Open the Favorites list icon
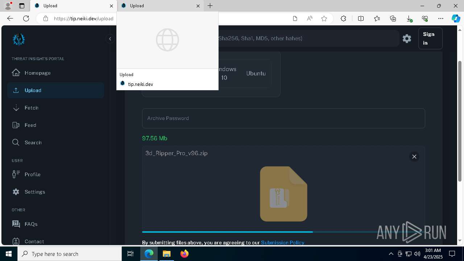 (377, 18)
